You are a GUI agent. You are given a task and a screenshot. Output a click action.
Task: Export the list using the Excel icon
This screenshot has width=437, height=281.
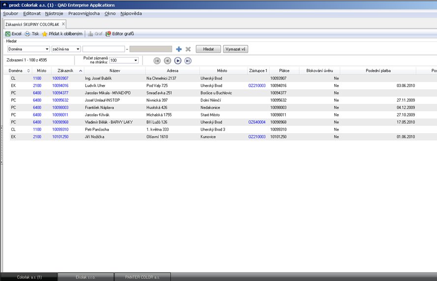point(8,34)
